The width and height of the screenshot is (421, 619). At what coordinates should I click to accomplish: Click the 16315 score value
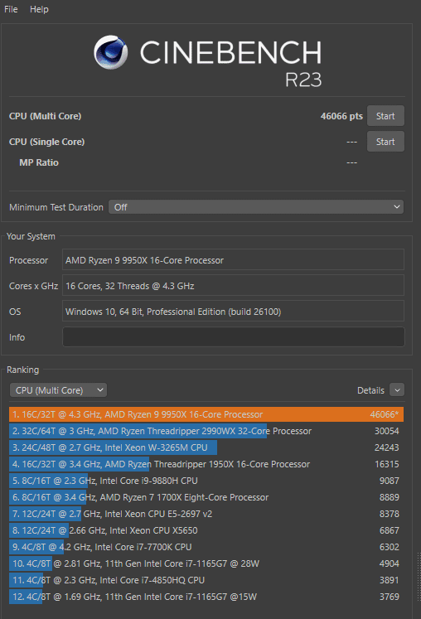(387, 464)
